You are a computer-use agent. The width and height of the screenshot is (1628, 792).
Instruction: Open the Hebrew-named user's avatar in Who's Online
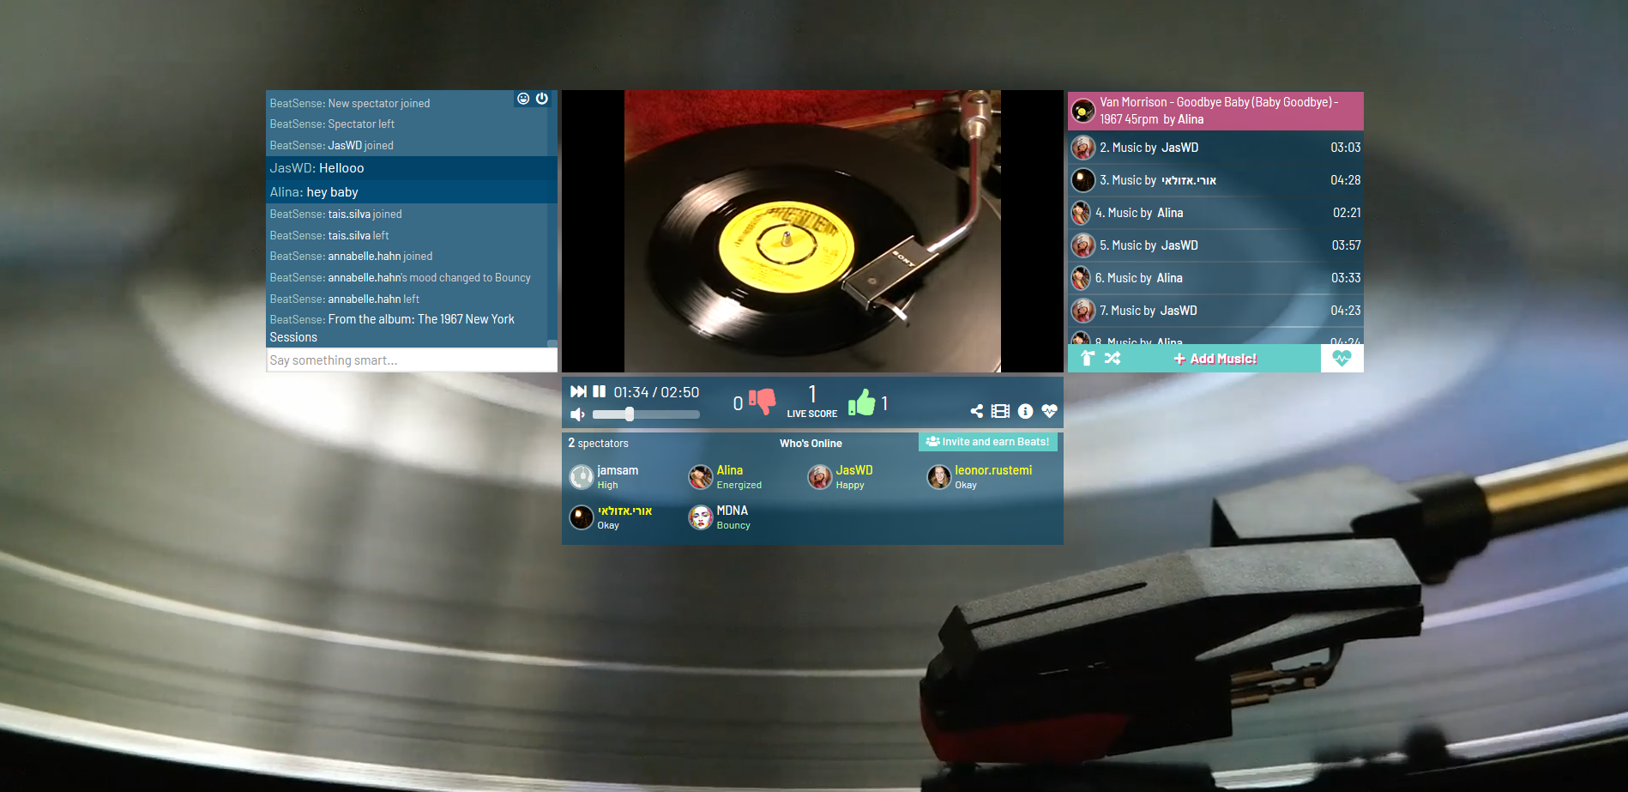(x=582, y=517)
